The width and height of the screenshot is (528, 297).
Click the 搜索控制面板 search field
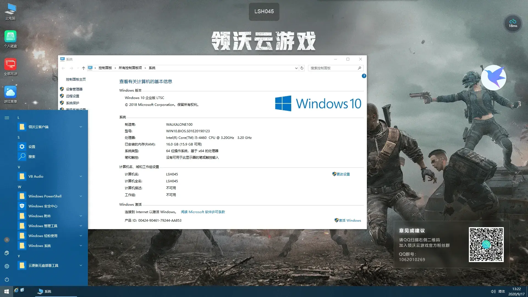click(333, 68)
